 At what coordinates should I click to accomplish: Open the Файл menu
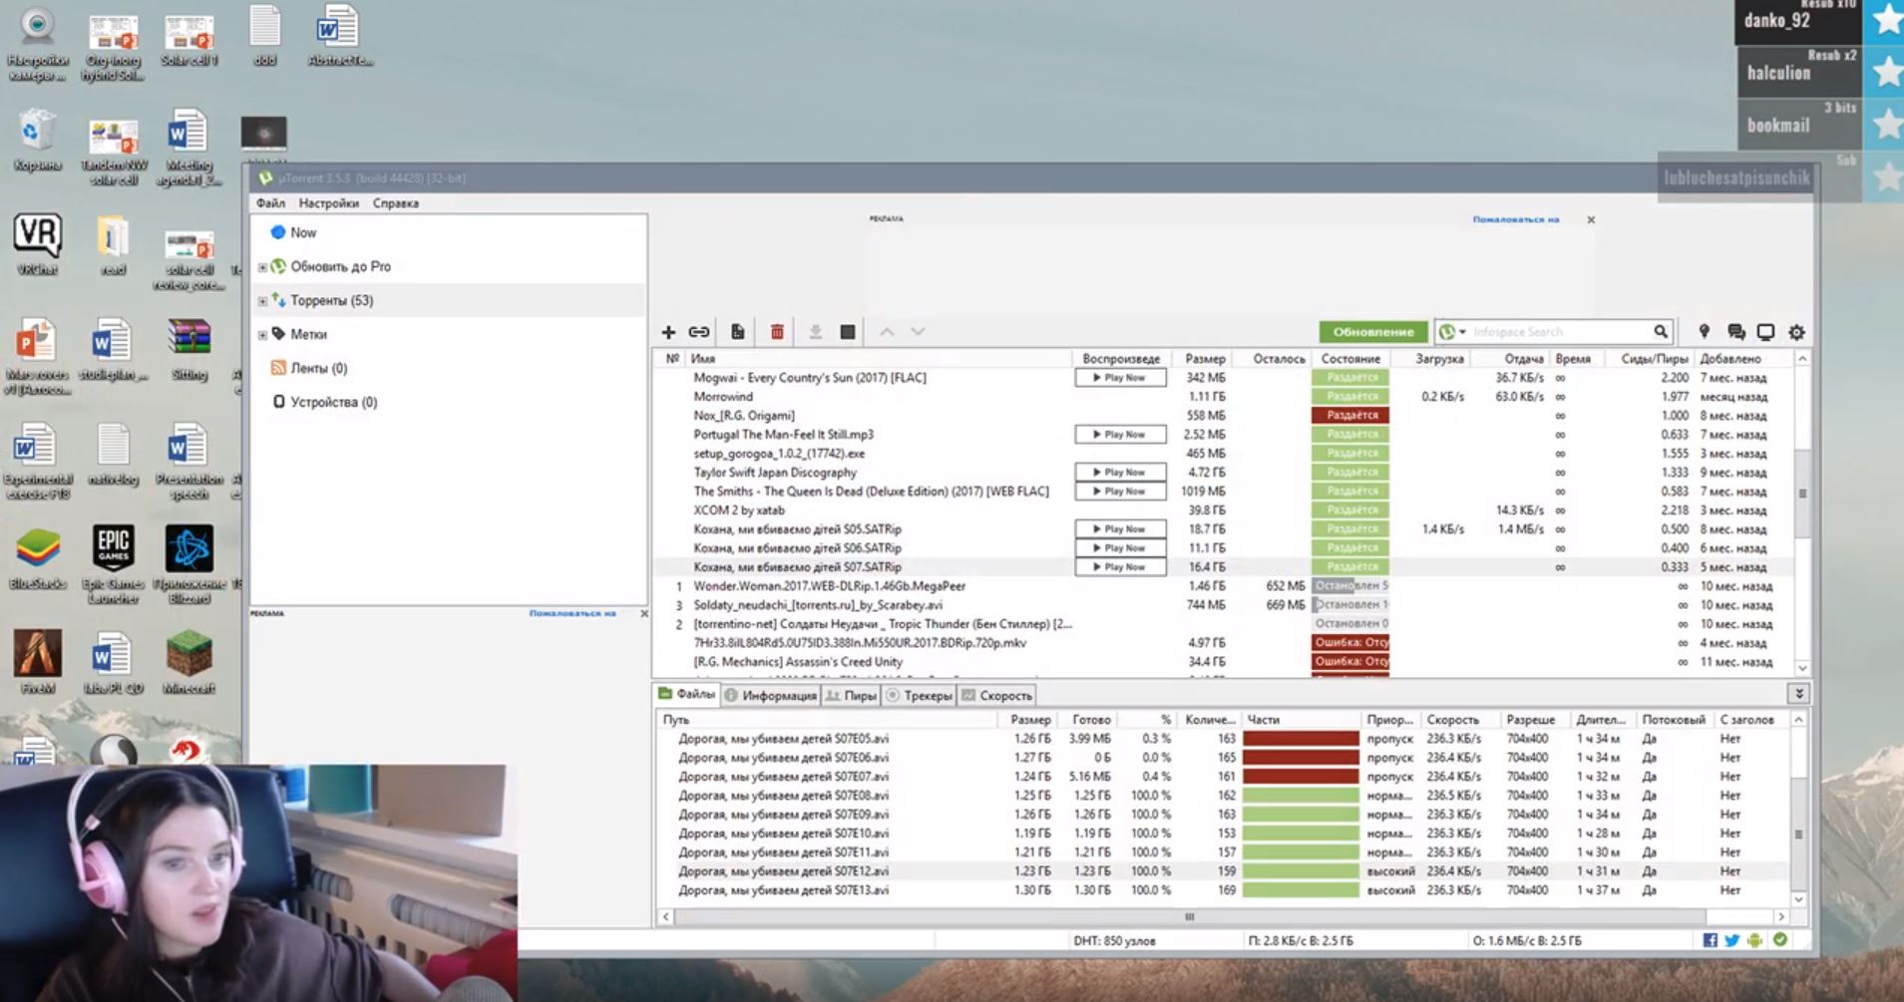tap(270, 203)
